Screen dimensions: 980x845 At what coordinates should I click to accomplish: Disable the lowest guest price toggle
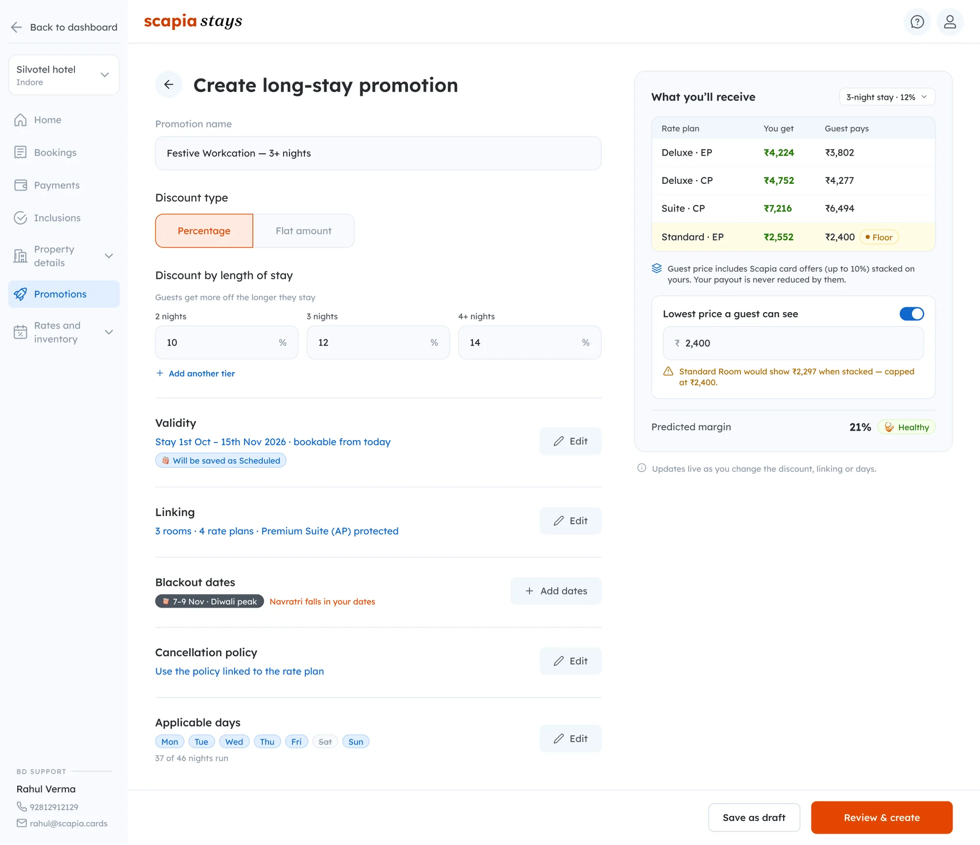point(911,314)
